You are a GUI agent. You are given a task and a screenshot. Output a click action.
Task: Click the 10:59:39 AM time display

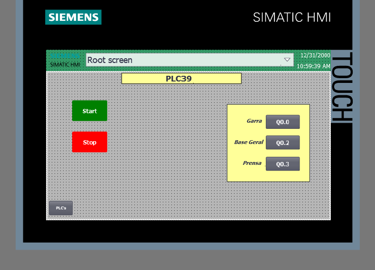313,66
